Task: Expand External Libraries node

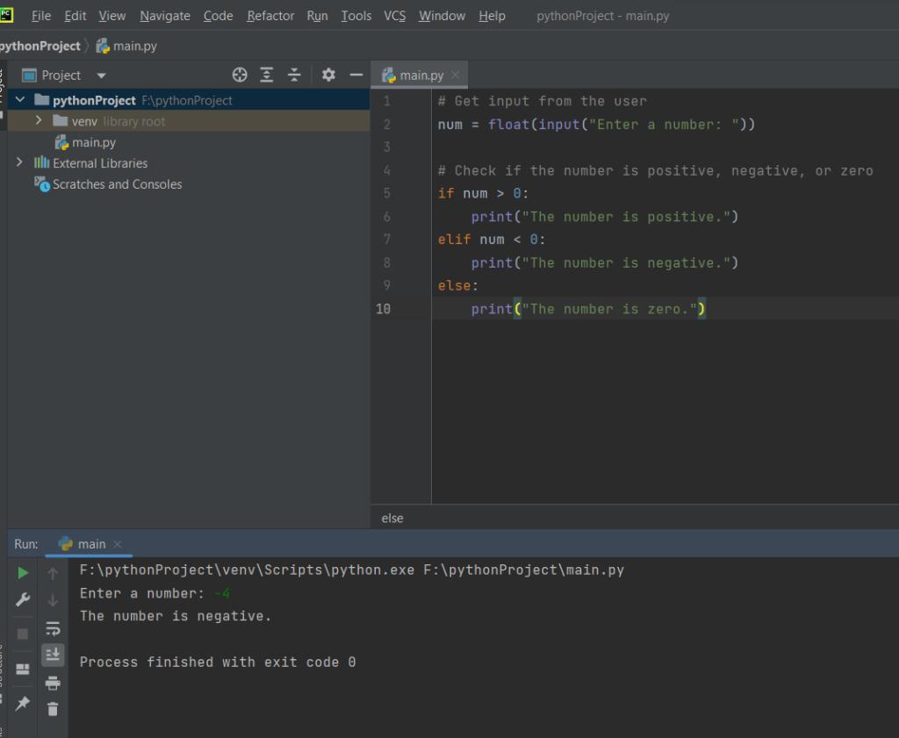Action: point(19,163)
